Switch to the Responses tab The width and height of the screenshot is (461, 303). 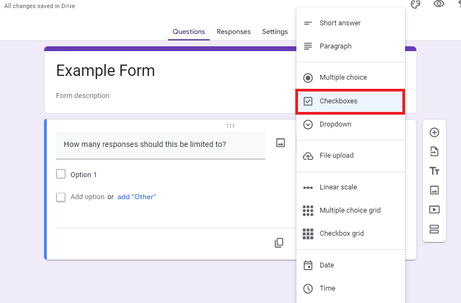click(234, 32)
